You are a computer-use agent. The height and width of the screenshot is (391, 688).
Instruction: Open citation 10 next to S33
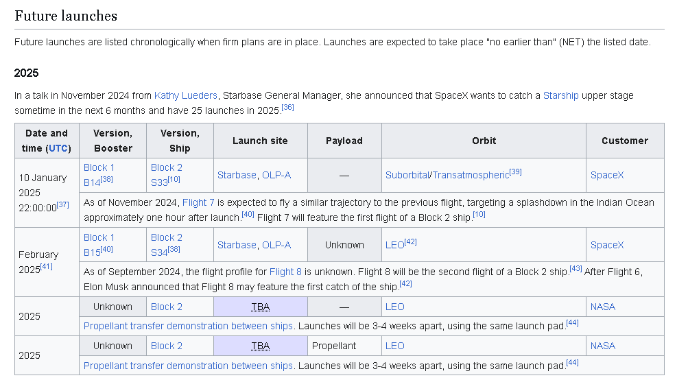(174, 180)
